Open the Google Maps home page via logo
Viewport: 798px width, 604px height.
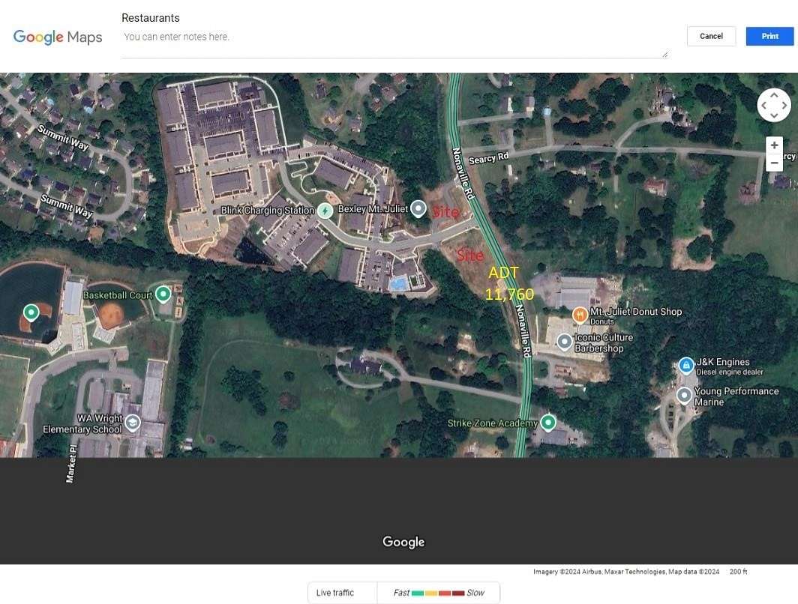click(x=57, y=37)
